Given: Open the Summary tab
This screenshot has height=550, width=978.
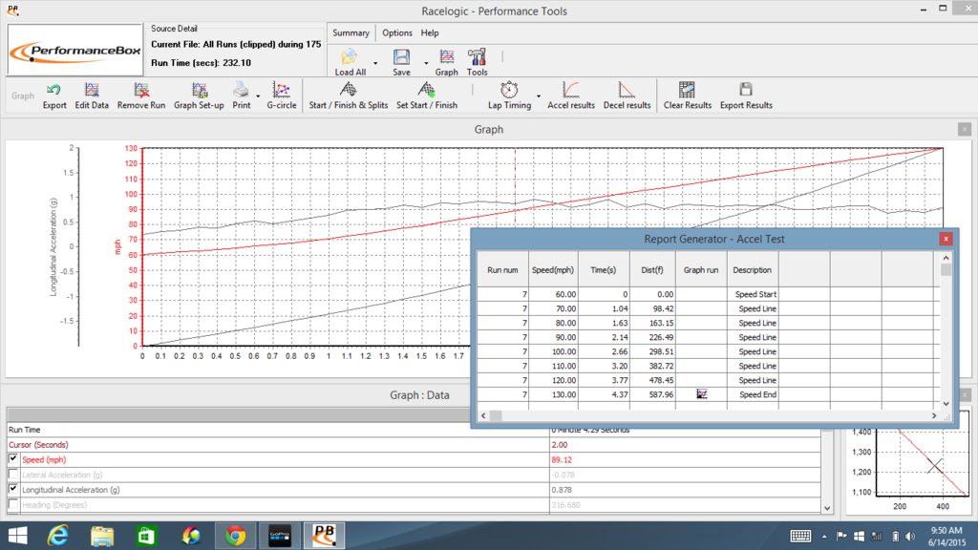Looking at the screenshot, I should 351,33.
